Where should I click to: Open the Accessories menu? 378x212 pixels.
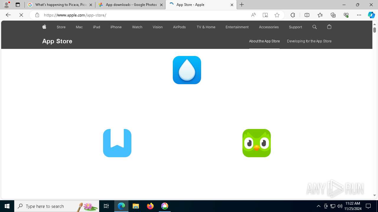pos(269,27)
